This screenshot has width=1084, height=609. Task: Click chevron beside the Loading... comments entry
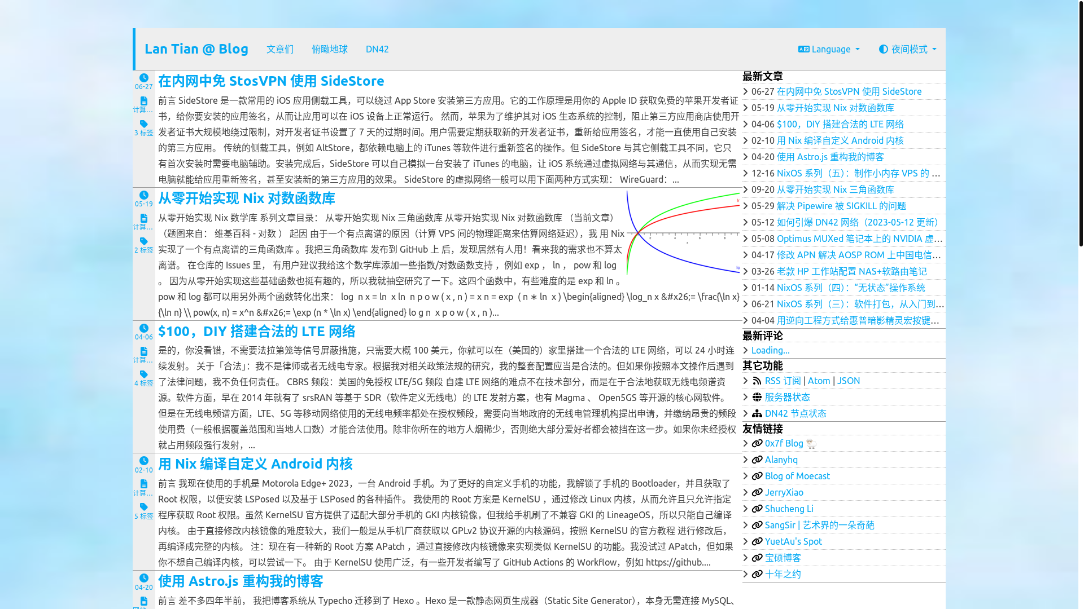(x=746, y=351)
